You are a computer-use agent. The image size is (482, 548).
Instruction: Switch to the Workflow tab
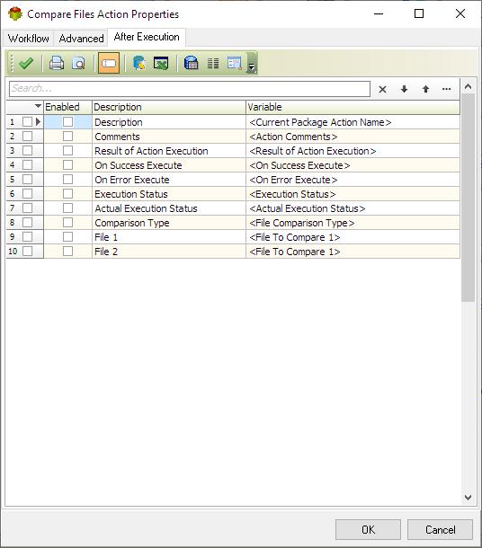click(x=29, y=38)
